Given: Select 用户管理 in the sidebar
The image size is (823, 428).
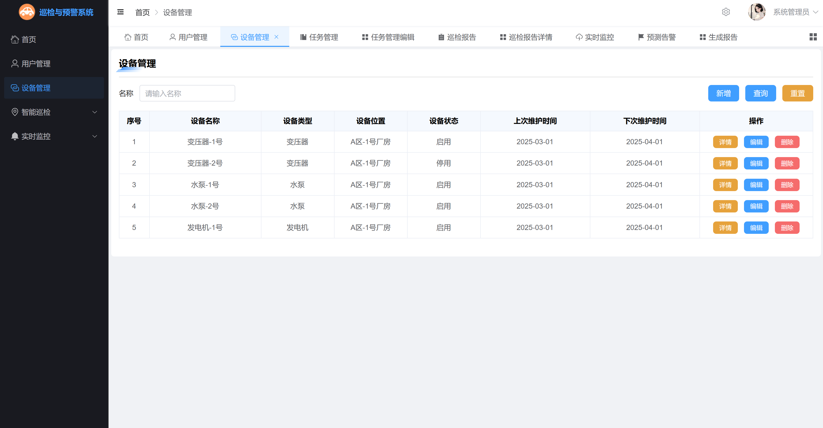Looking at the screenshot, I should [36, 64].
